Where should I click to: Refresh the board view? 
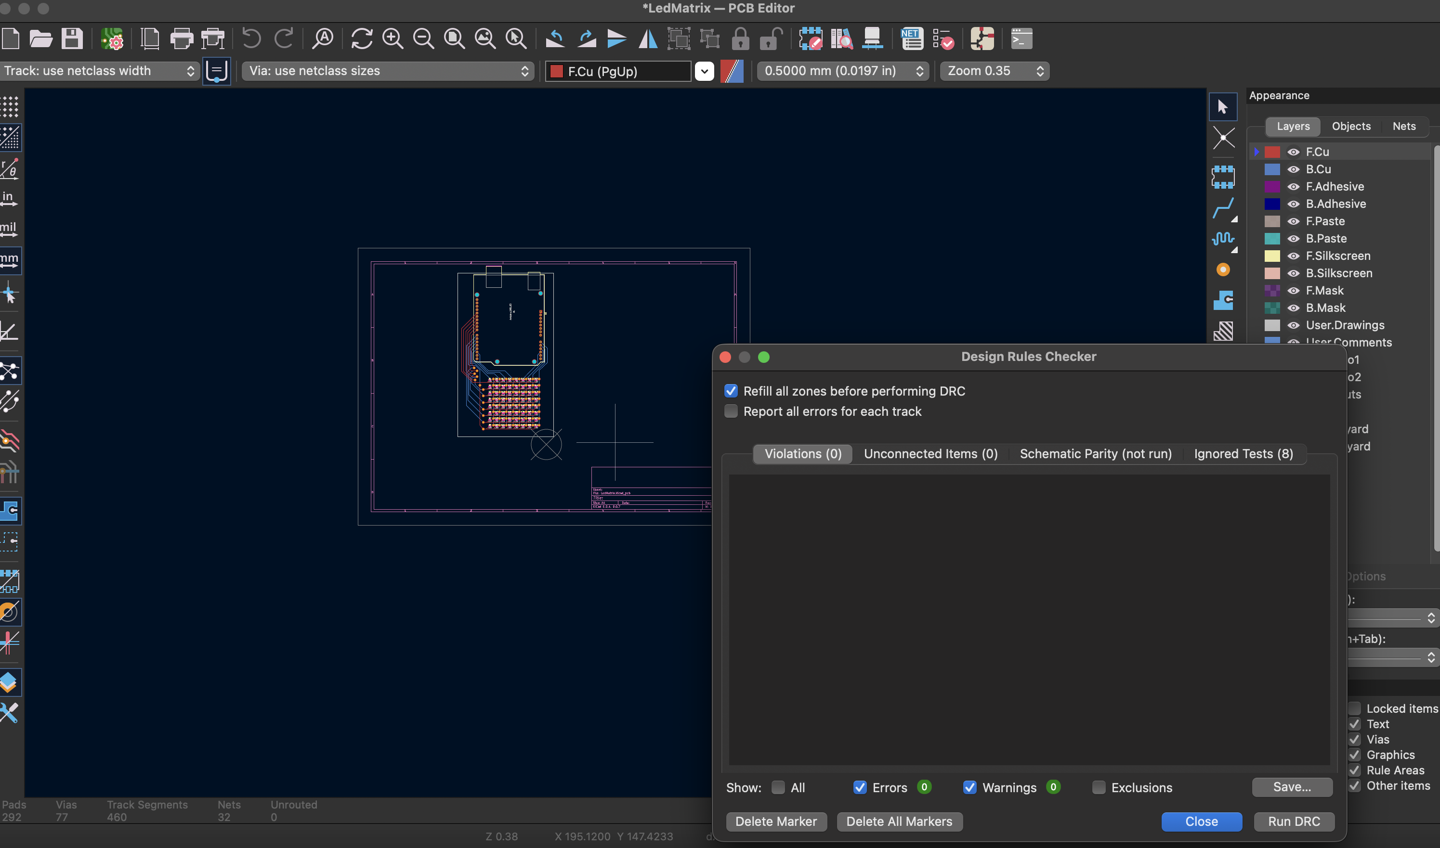[x=362, y=39]
